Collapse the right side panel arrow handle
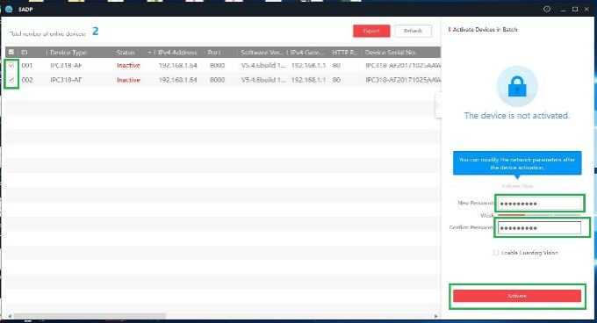The image size is (597, 323). [x=438, y=105]
